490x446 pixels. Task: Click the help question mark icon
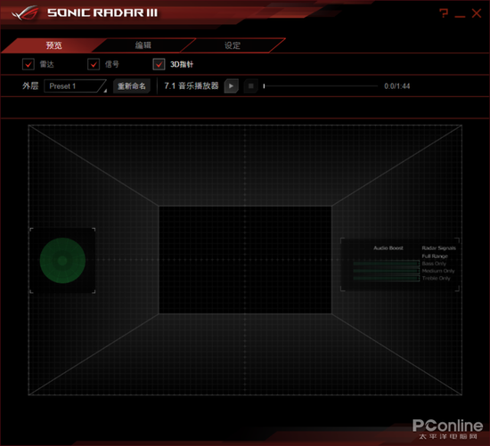[x=444, y=13]
